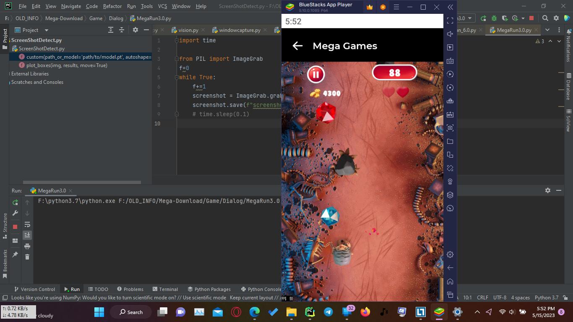Select Game in the breadcrumb path
This screenshot has width=573, height=322.
coord(96,18)
